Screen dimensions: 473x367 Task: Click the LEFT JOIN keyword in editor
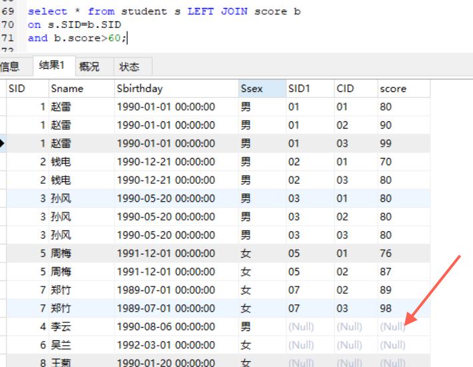[x=217, y=11]
